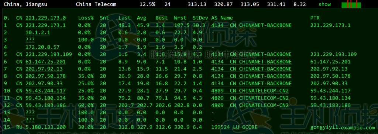Click hop 10 AS 4809 CHINATELECOM-CN2 link
Viewport: 378px width, 134px height.
pos(250,91)
